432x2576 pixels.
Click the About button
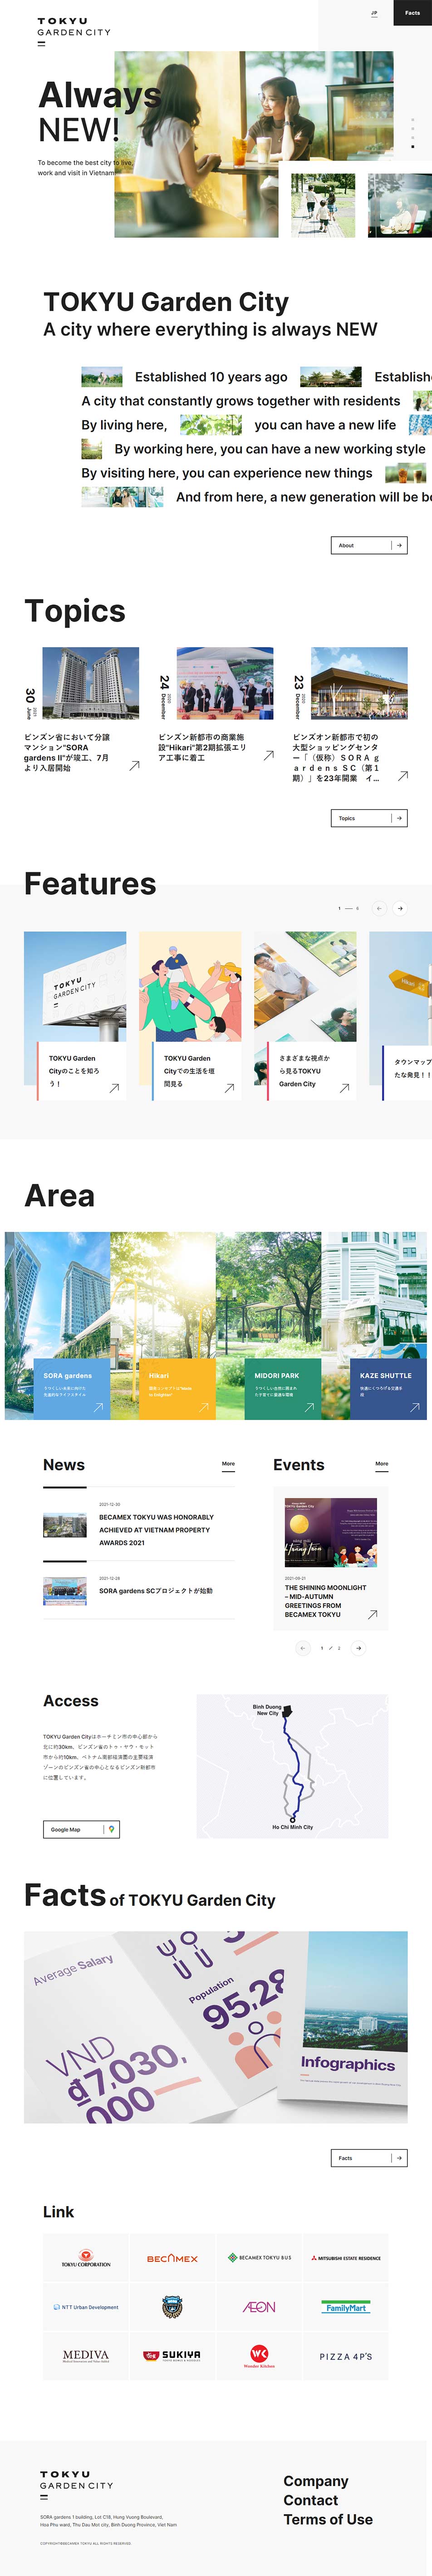(369, 545)
